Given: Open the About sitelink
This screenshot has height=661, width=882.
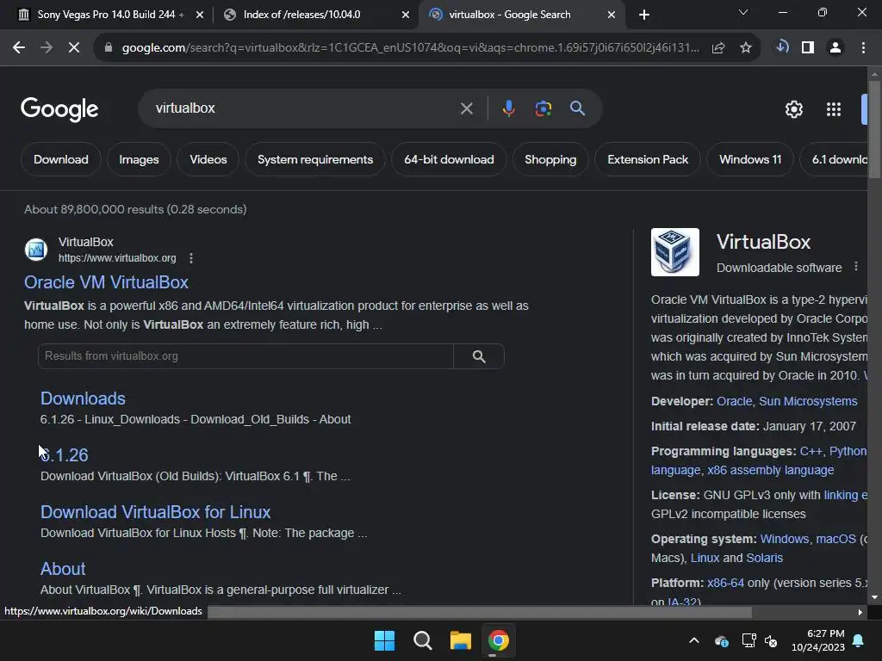Looking at the screenshot, I should pyautogui.click(x=63, y=569).
